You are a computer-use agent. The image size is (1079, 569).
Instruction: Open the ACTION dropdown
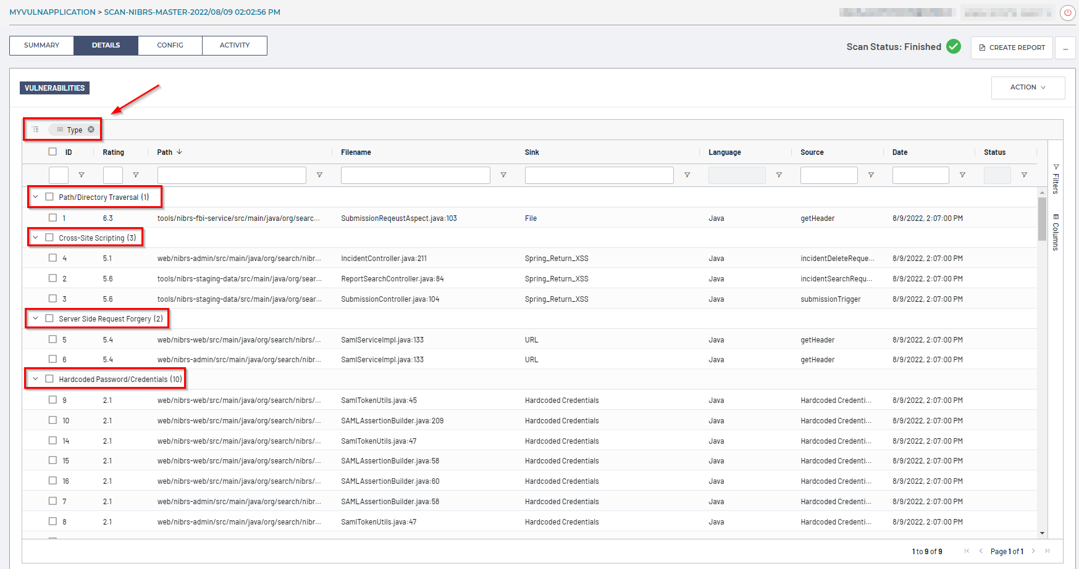(1028, 88)
